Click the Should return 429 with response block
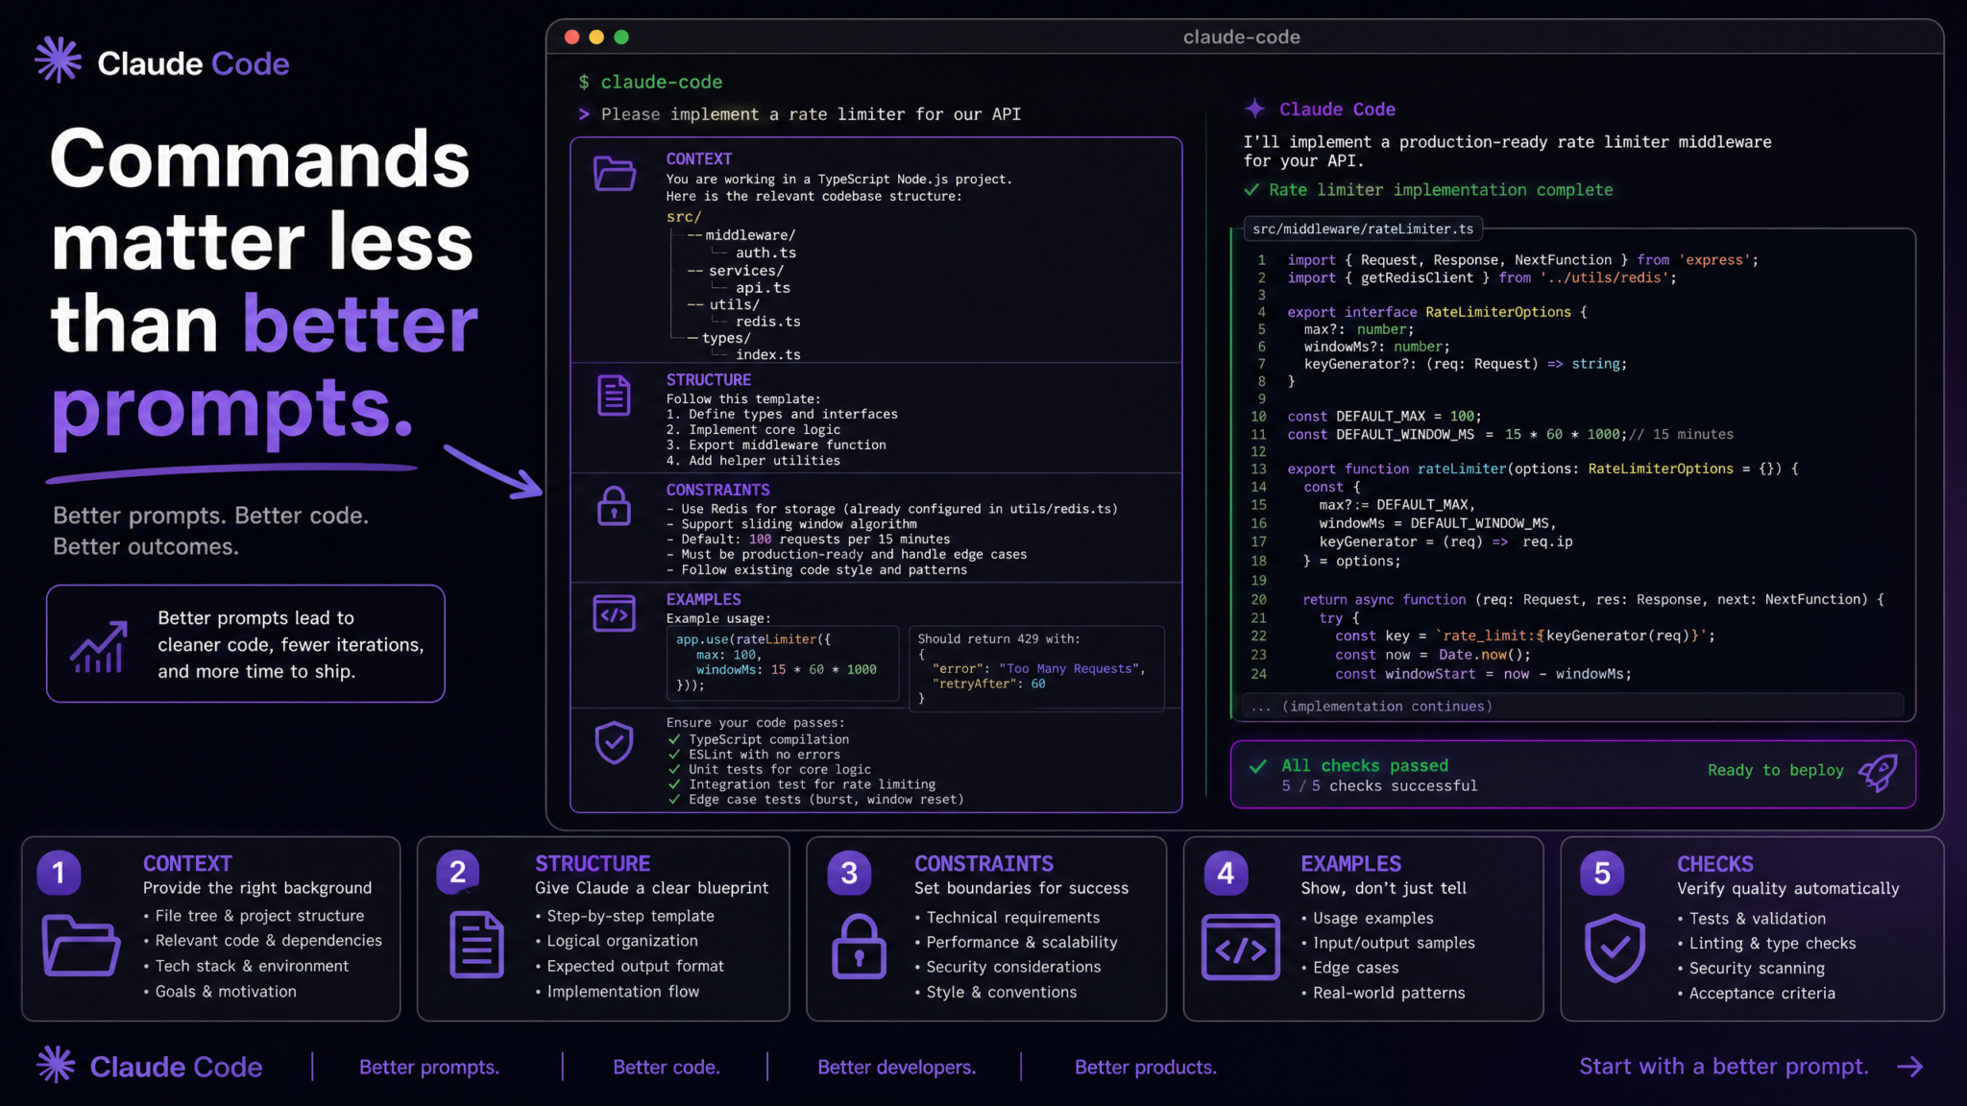The width and height of the screenshot is (1967, 1106). point(1036,668)
